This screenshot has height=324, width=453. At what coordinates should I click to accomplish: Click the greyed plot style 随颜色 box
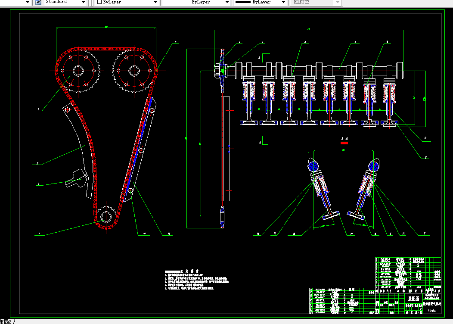pyautogui.click(x=316, y=2)
